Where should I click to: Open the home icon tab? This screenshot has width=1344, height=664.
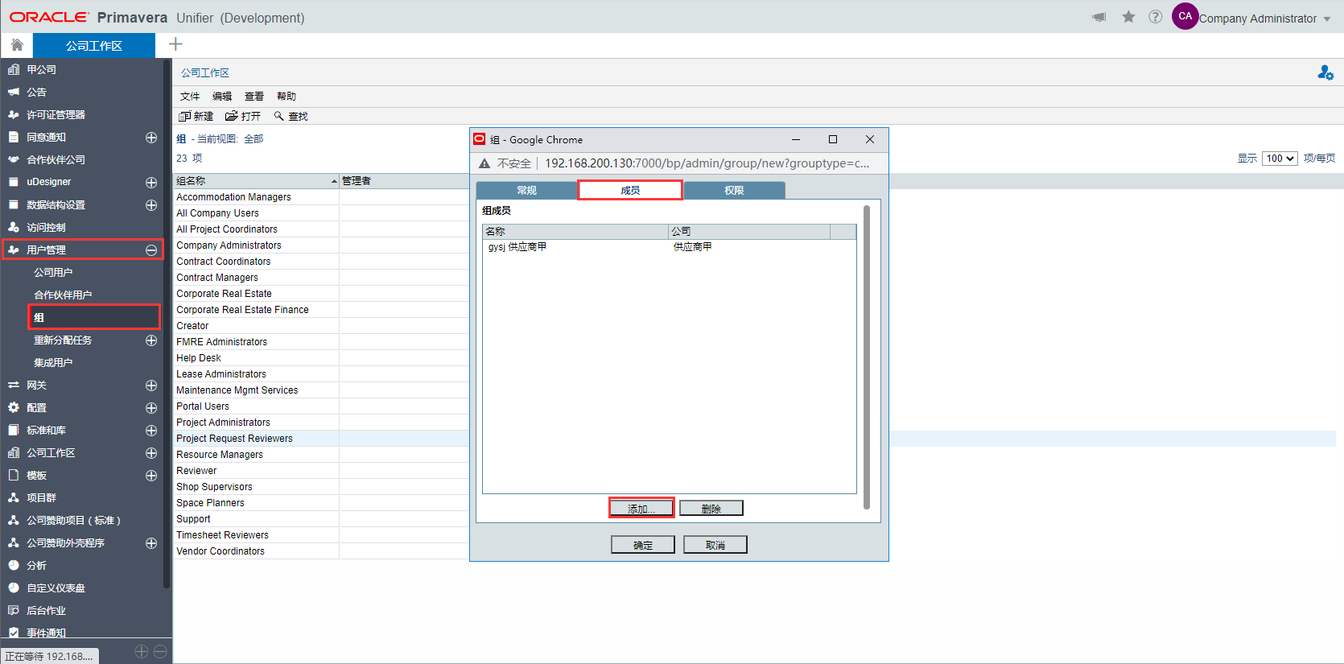click(17, 45)
